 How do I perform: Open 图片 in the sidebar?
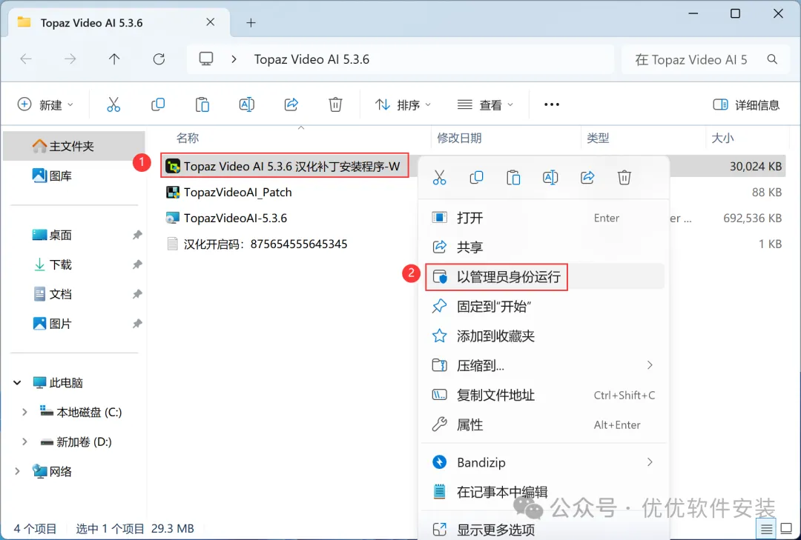74,324
